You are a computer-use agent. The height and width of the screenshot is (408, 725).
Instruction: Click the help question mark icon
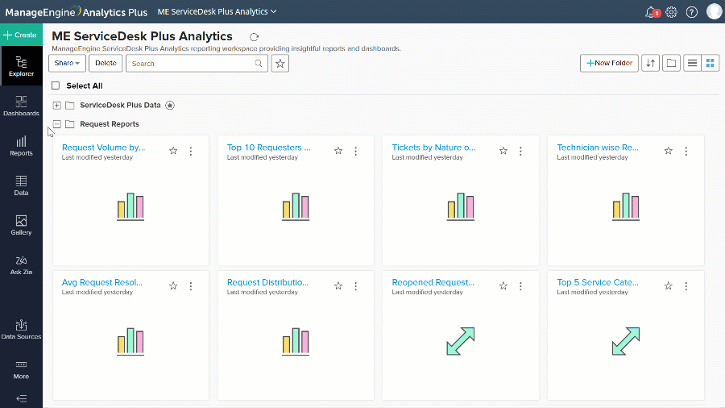coord(691,12)
